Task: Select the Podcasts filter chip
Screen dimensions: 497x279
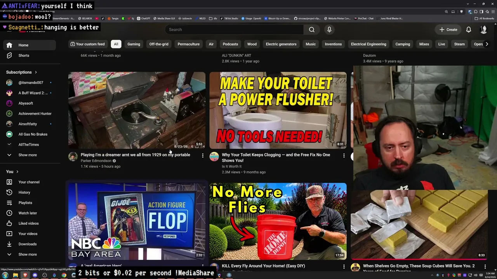Action: (230, 44)
